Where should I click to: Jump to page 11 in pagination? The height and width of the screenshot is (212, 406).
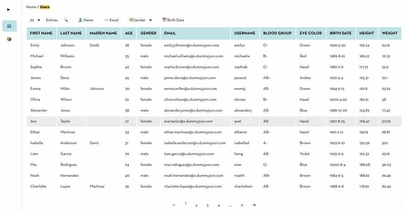[x=242, y=206]
